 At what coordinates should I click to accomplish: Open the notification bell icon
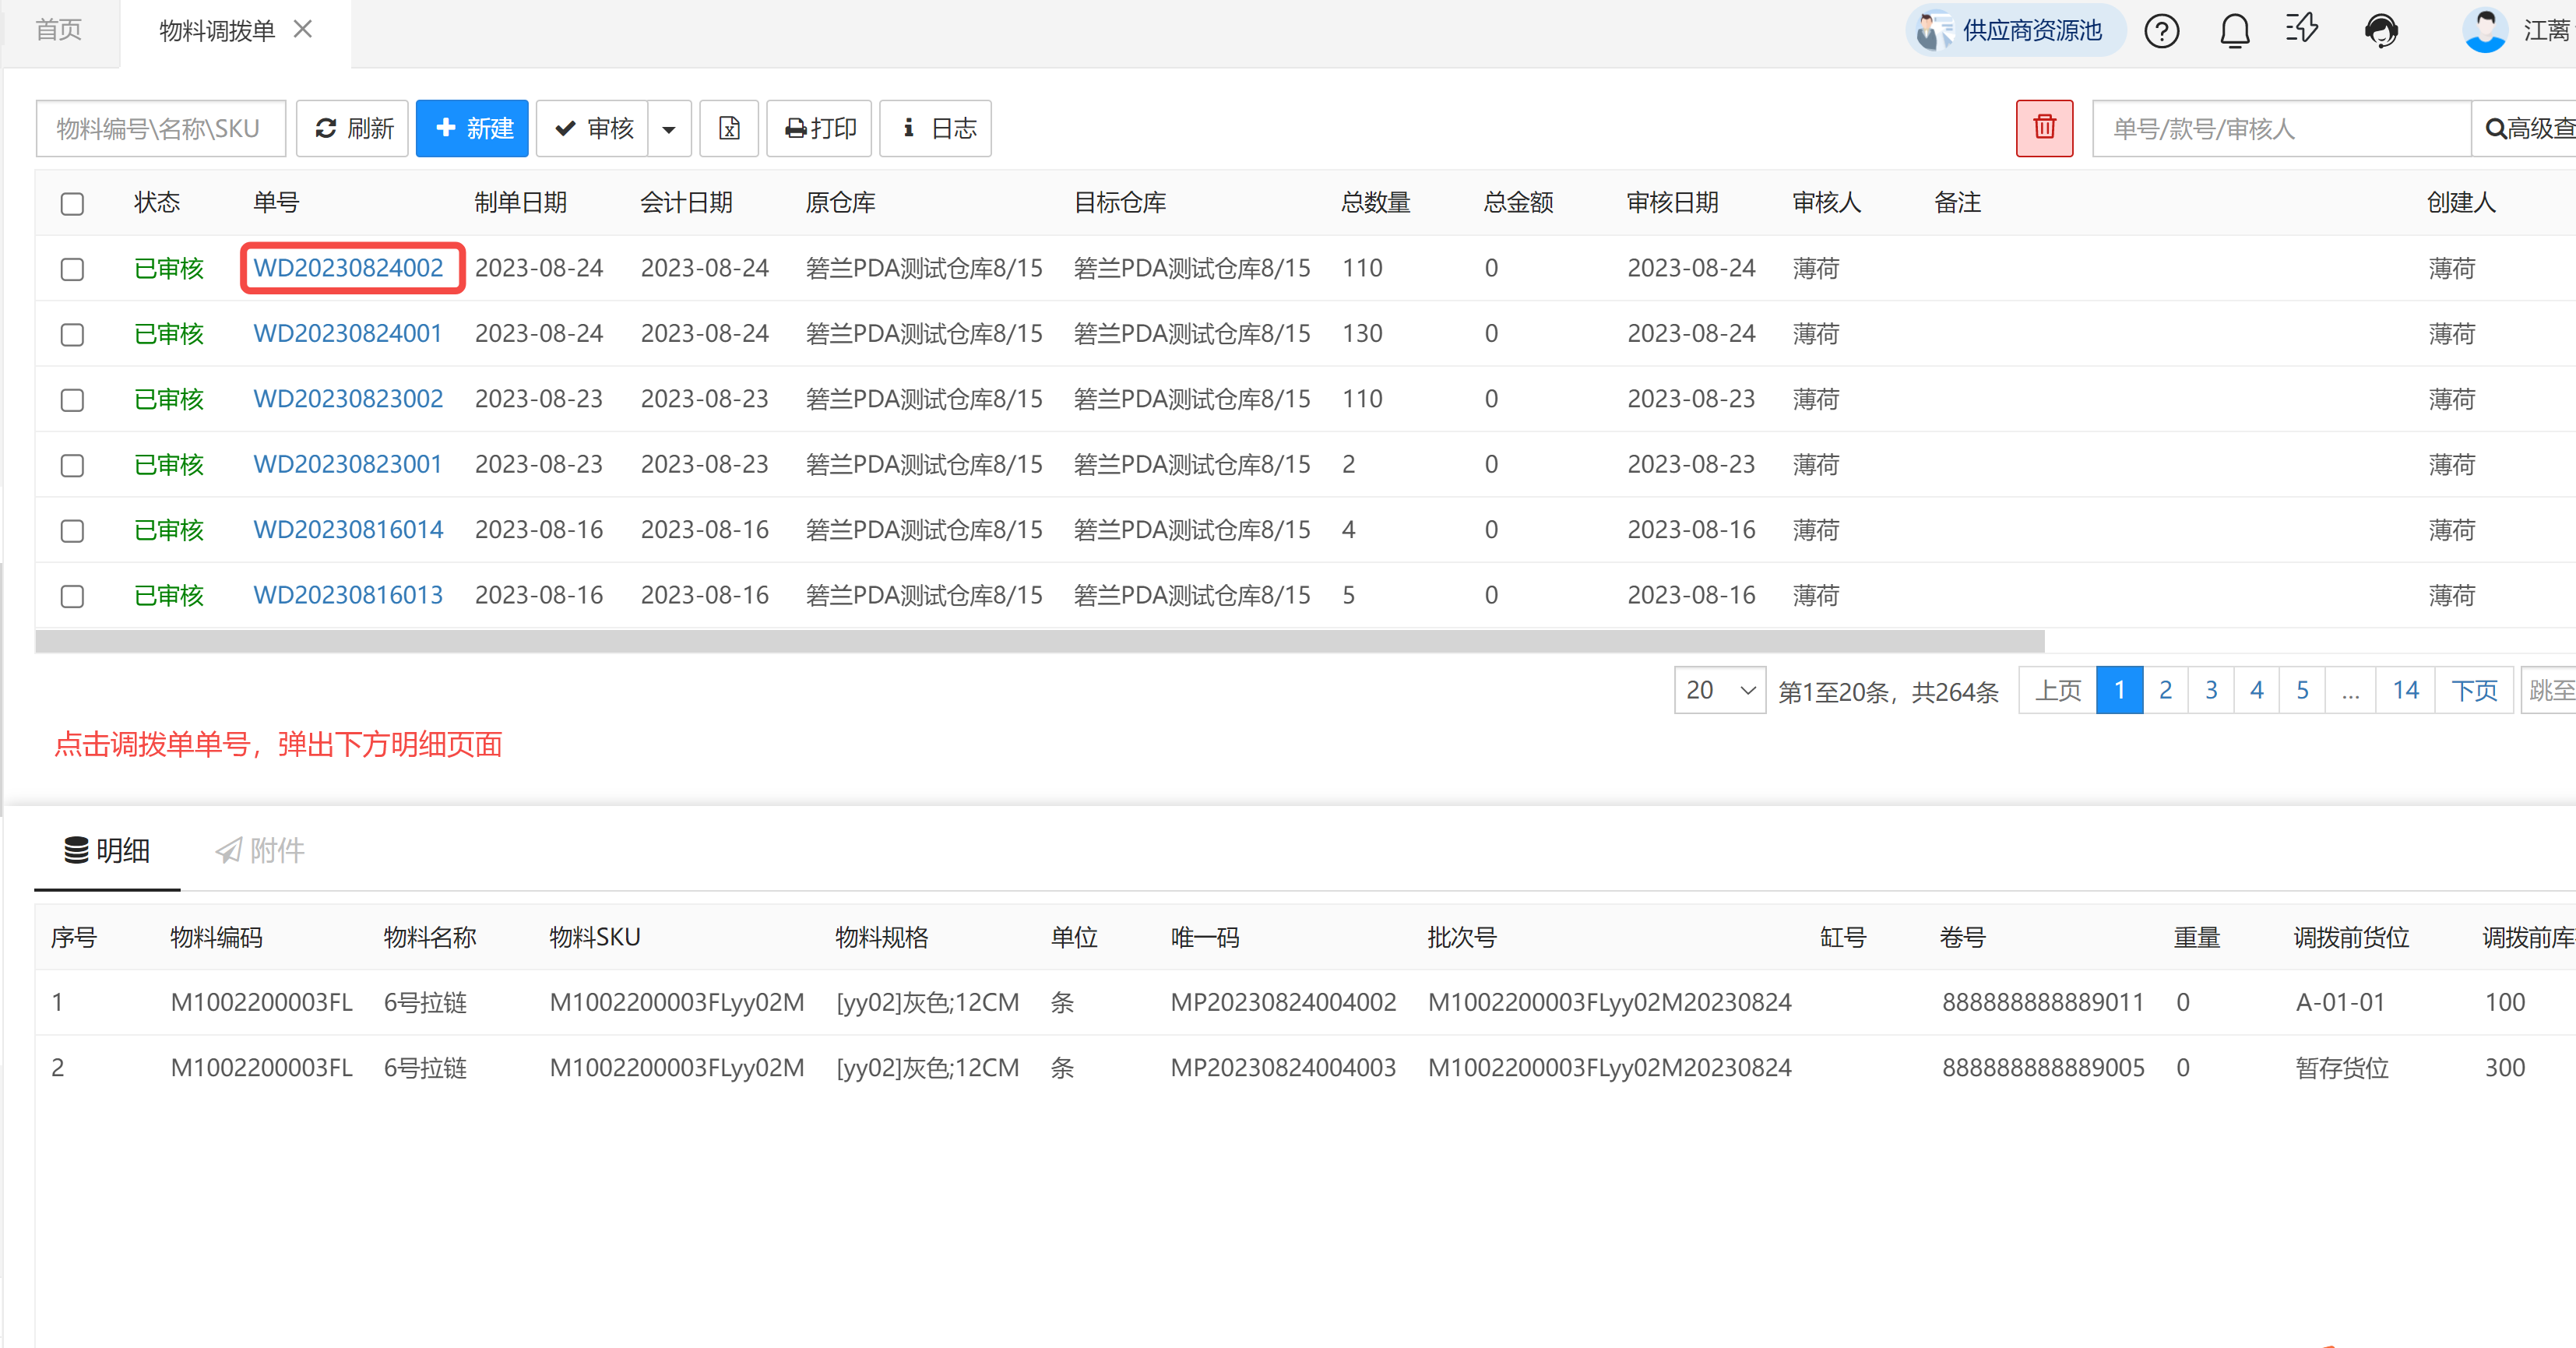click(x=2234, y=31)
